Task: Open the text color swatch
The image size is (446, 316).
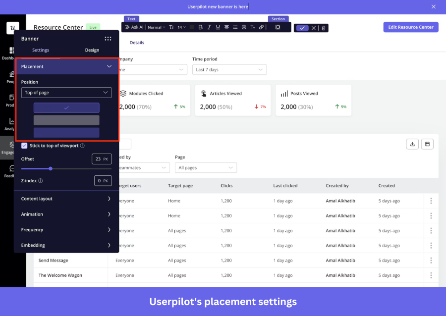Action: point(192,27)
